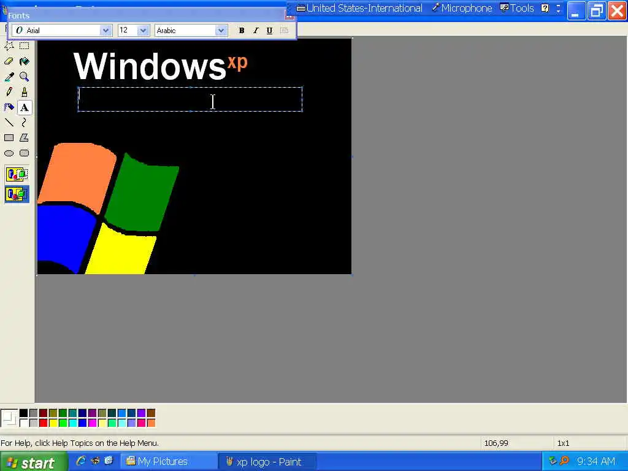
Task: Pick white from the color palette
Action: point(24,423)
